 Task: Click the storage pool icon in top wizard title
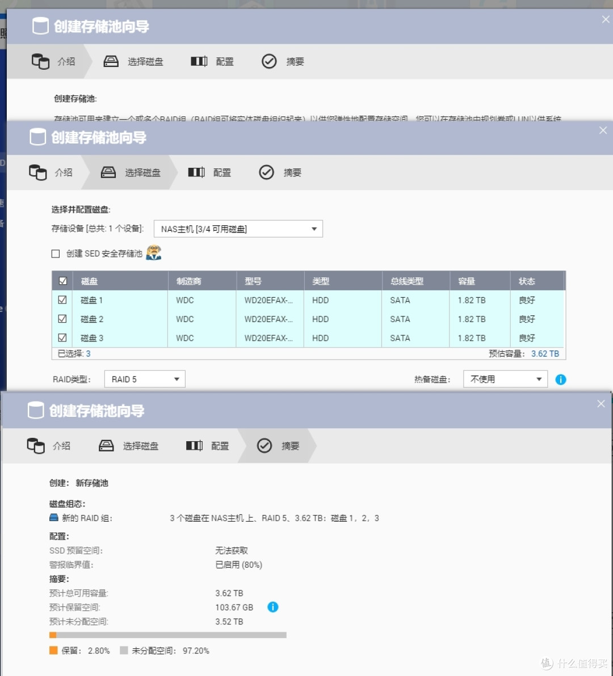[40, 26]
